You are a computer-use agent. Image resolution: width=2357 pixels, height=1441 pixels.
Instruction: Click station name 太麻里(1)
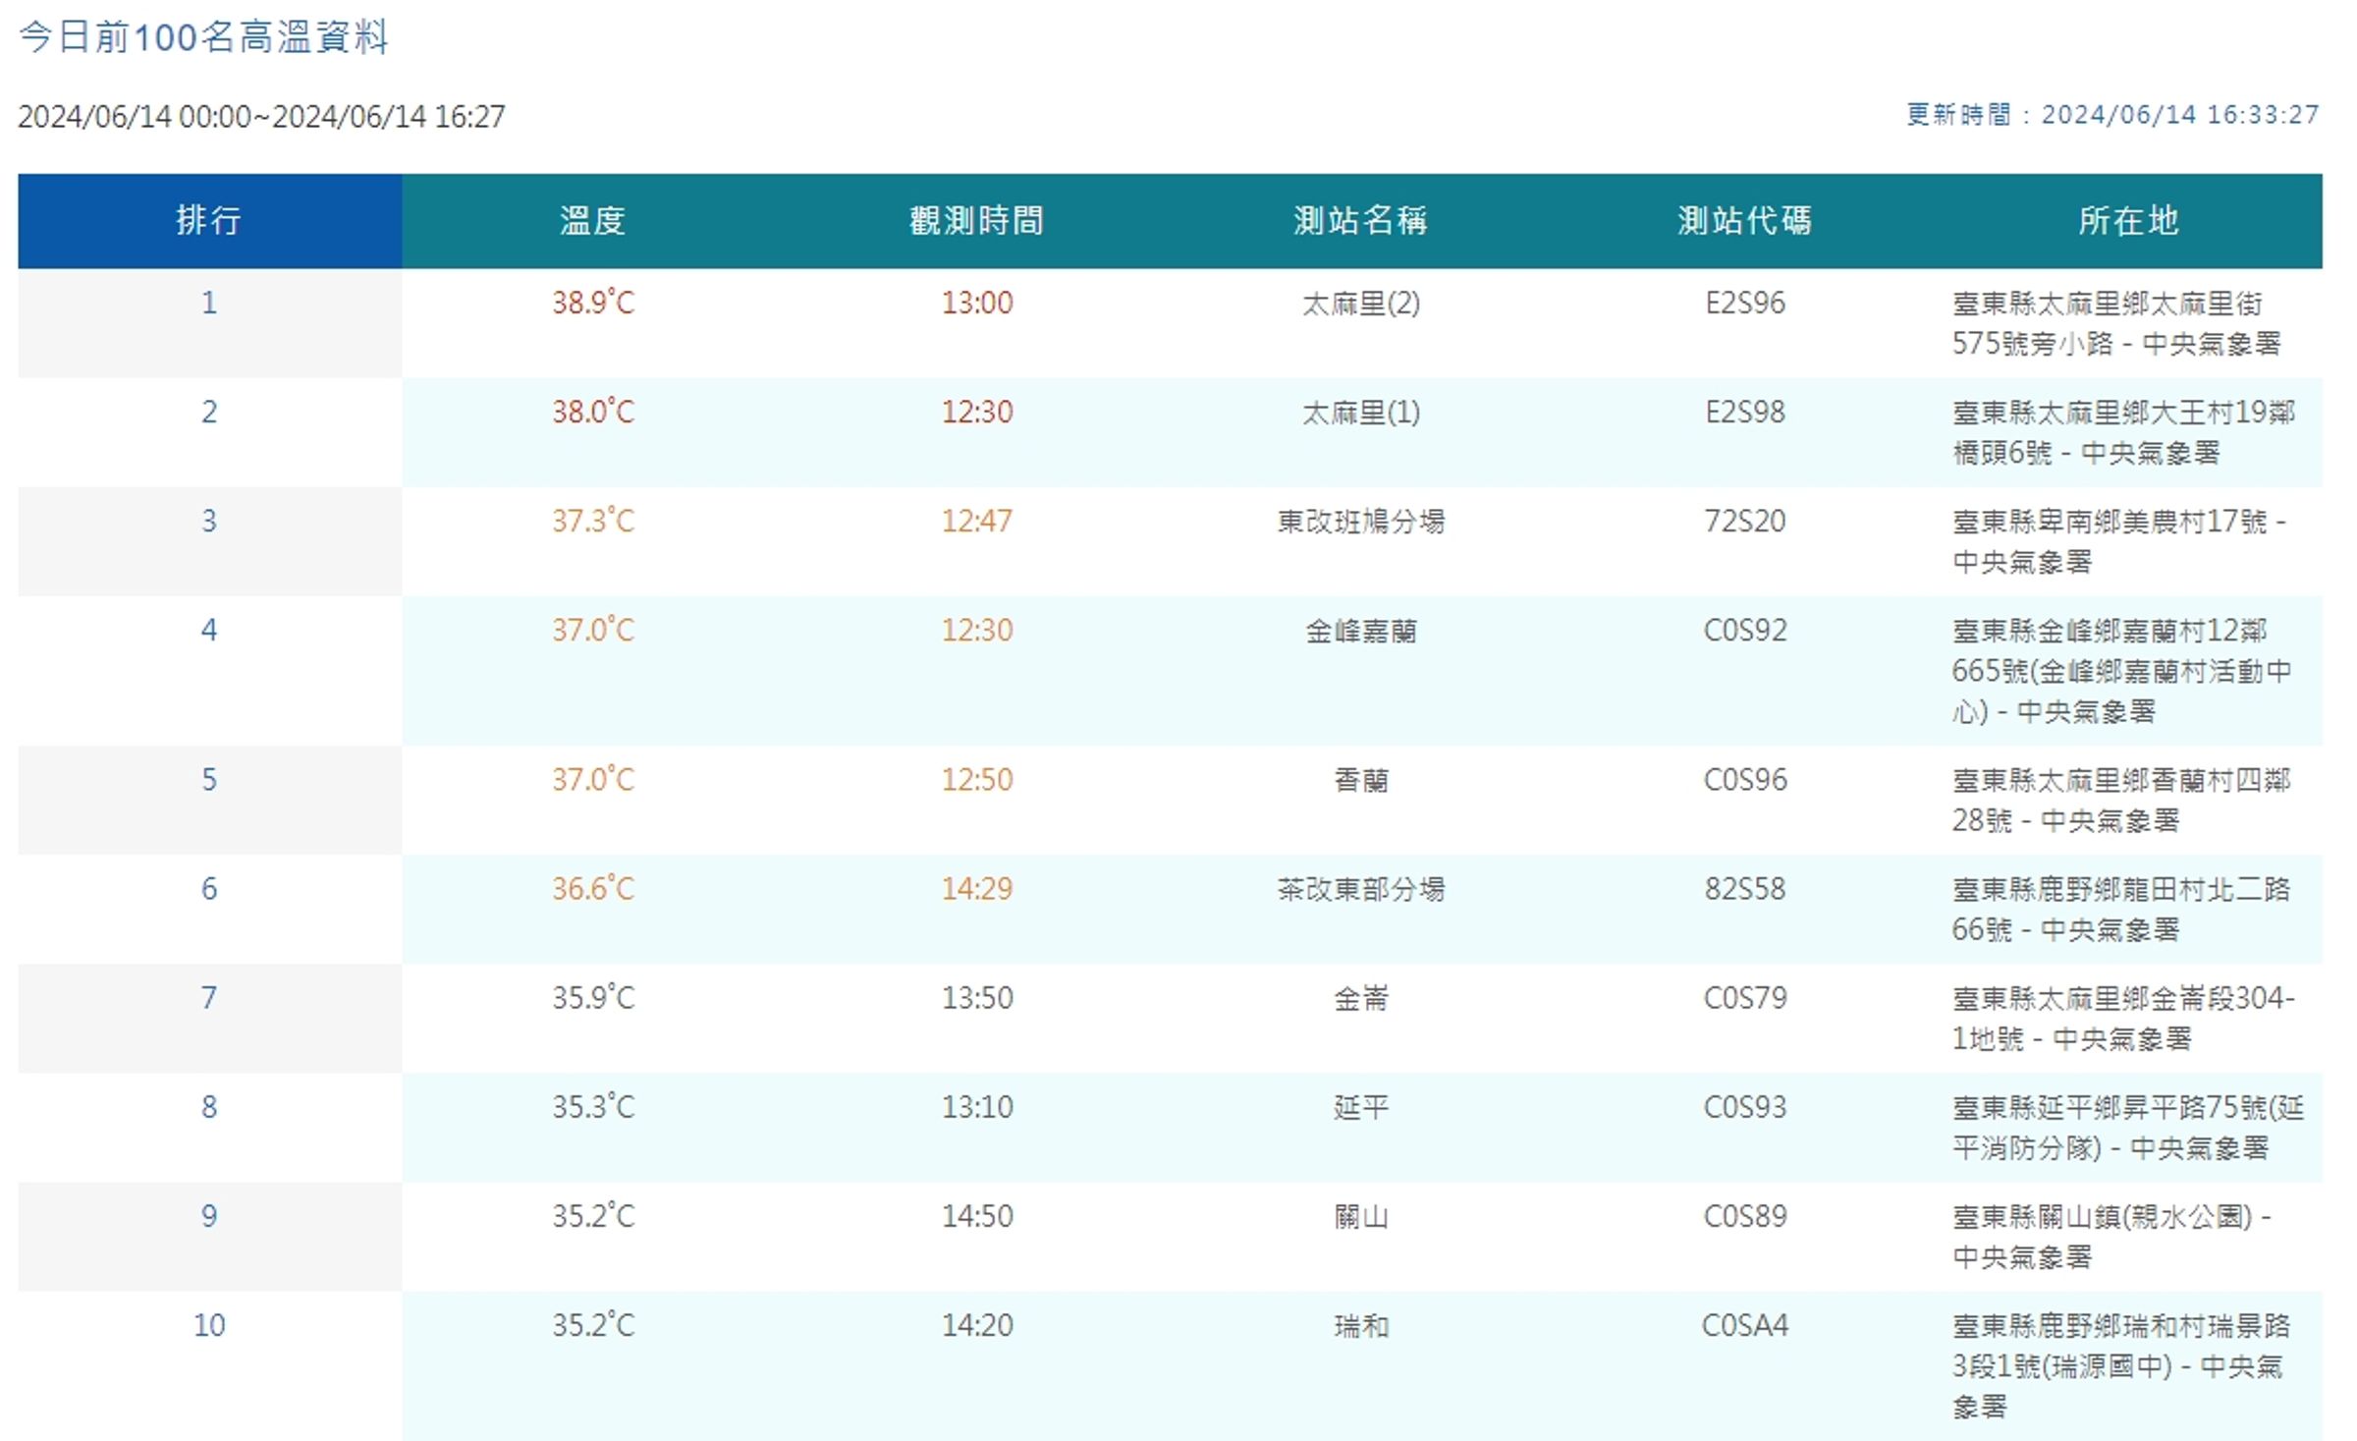click(x=1361, y=413)
